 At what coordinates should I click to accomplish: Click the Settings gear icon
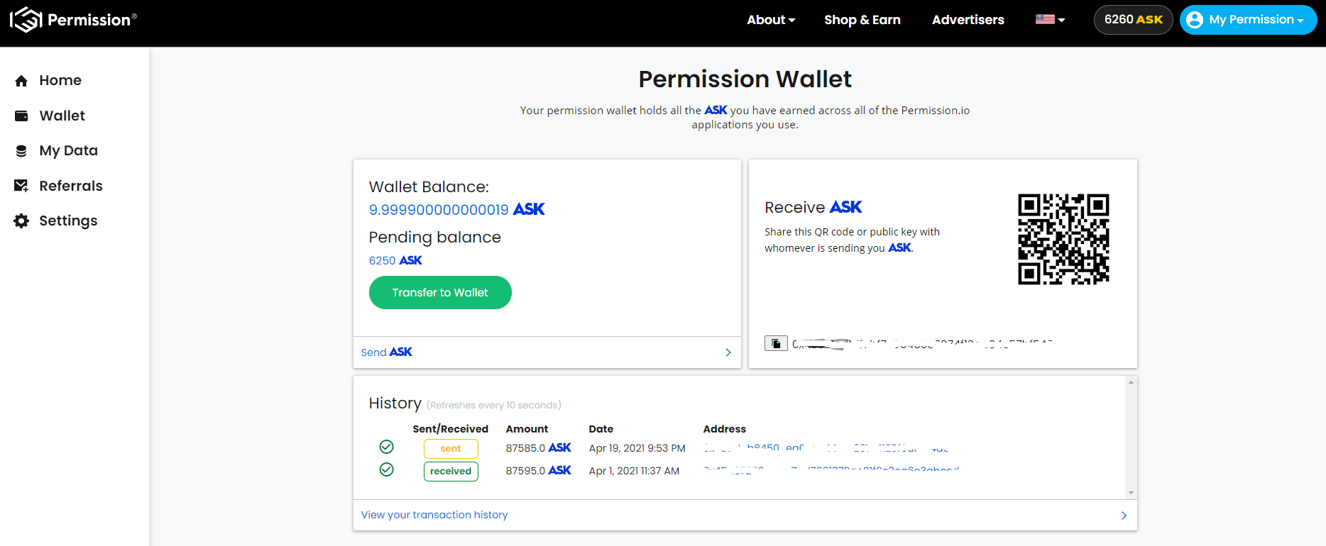[x=21, y=221]
